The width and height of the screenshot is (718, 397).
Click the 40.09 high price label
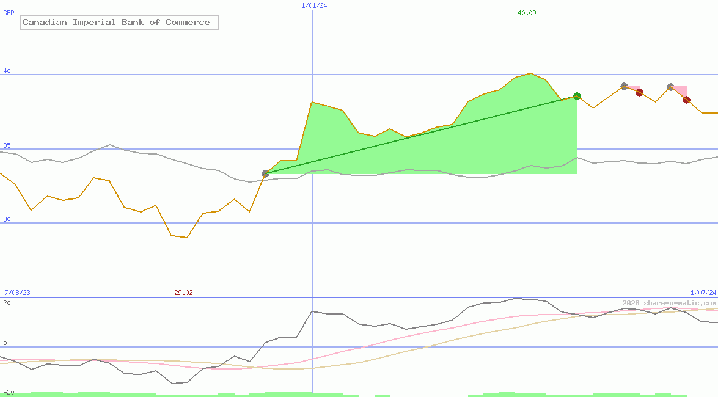(527, 13)
